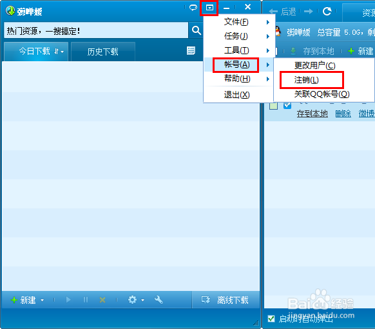Minimize the download window
Image resolution: width=375 pixels, height=329 pixels.
point(226,8)
